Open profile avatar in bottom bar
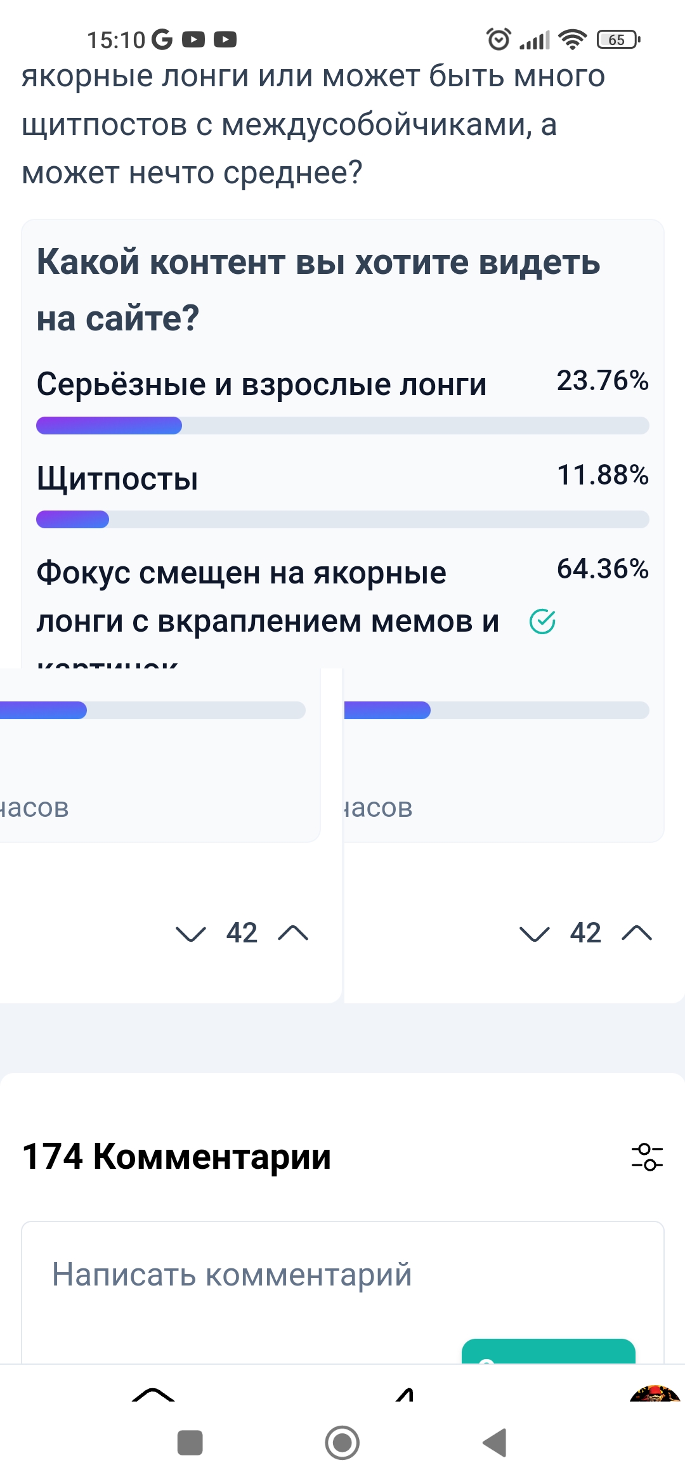 [x=655, y=1393]
